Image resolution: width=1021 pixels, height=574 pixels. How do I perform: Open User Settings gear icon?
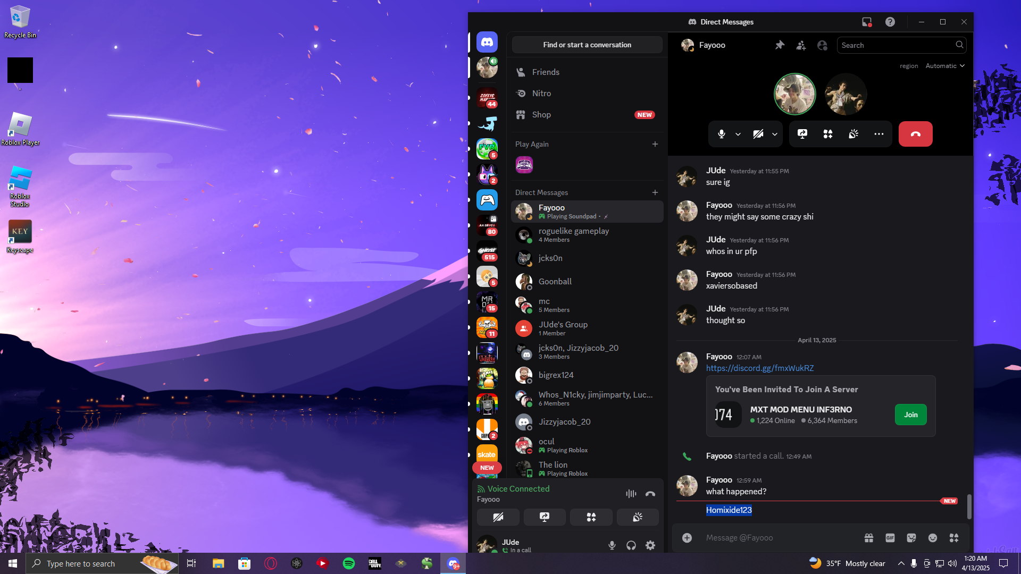click(650, 545)
